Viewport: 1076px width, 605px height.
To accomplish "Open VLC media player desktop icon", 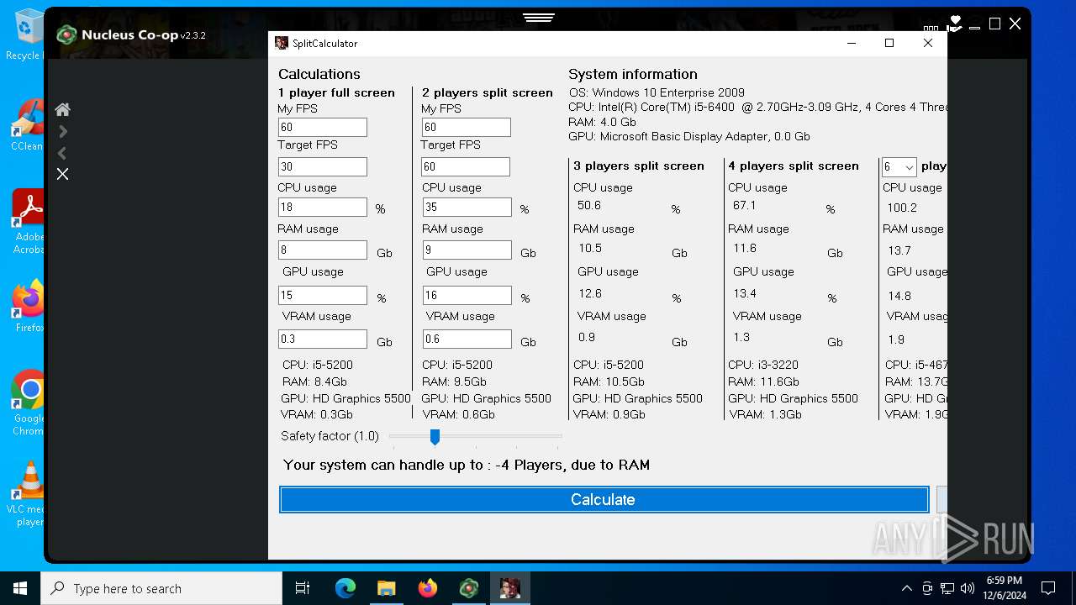I will 28,494.
